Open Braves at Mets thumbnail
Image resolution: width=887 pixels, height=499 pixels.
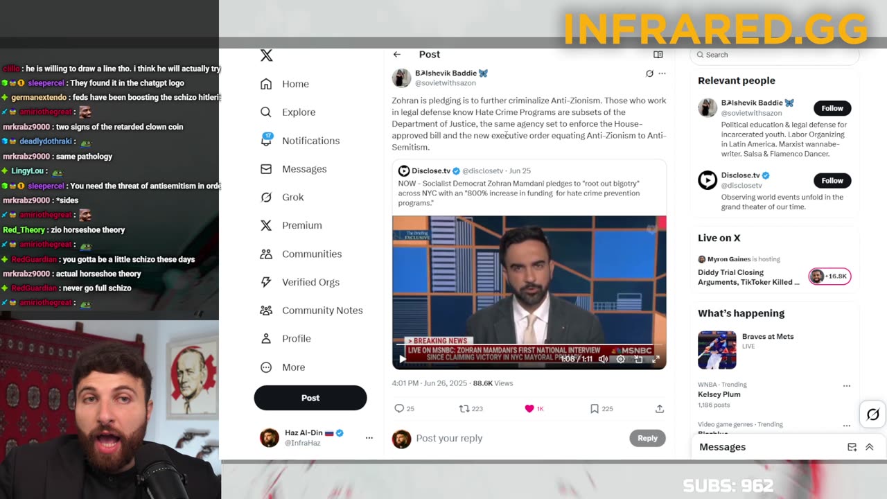717,350
